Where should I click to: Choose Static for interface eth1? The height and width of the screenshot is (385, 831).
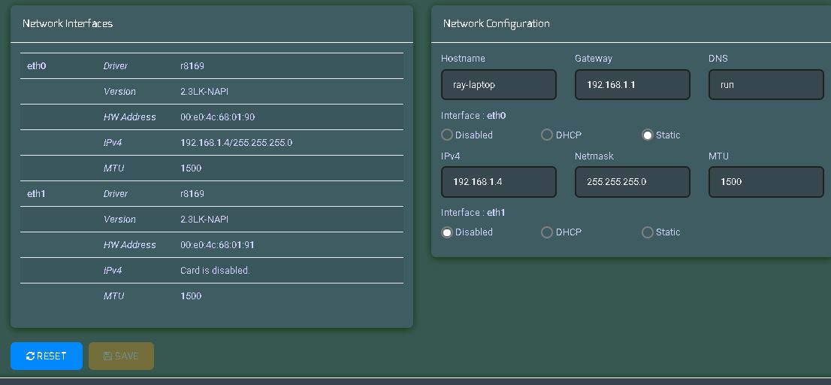647,232
